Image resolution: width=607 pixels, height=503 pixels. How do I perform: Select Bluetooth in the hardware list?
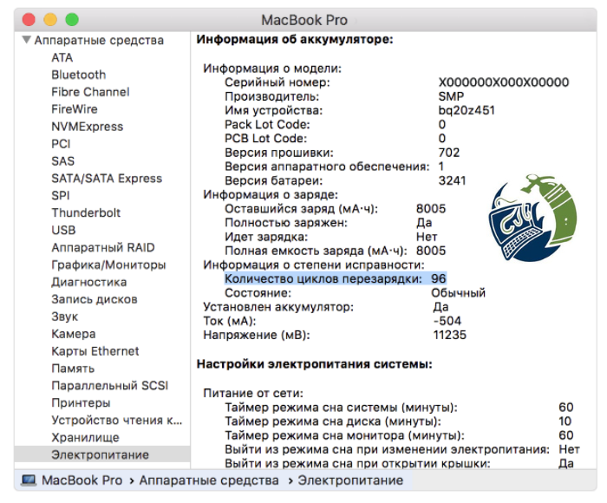(79, 75)
